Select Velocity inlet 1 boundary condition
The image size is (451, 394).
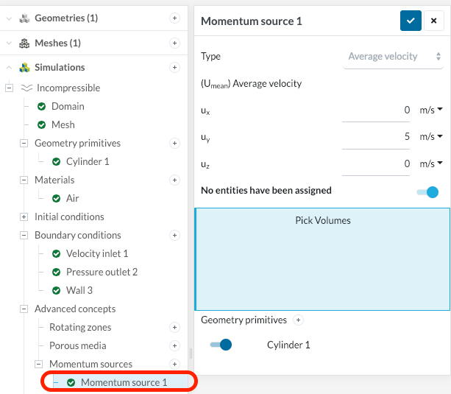click(96, 253)
